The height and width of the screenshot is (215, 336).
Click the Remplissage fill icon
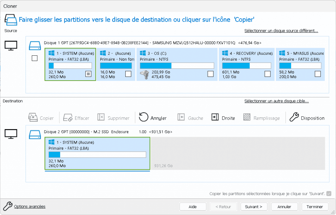[247, 118]
